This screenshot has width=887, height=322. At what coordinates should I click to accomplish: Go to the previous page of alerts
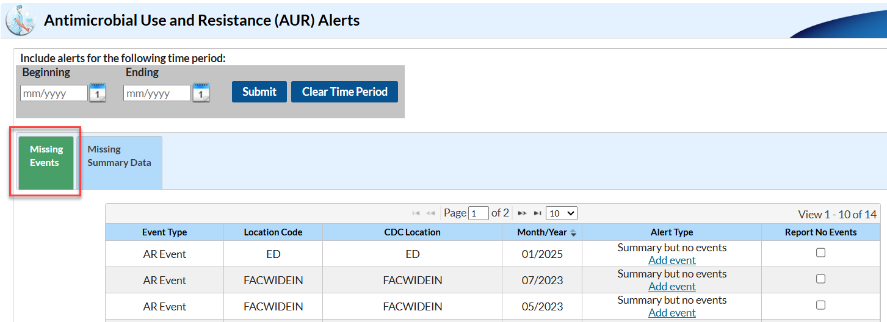click(430, 213)
